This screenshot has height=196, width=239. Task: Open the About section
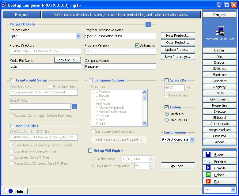click(x=219, y=142)
